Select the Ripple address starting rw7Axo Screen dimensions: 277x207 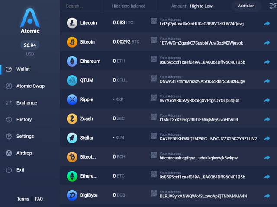200,101
